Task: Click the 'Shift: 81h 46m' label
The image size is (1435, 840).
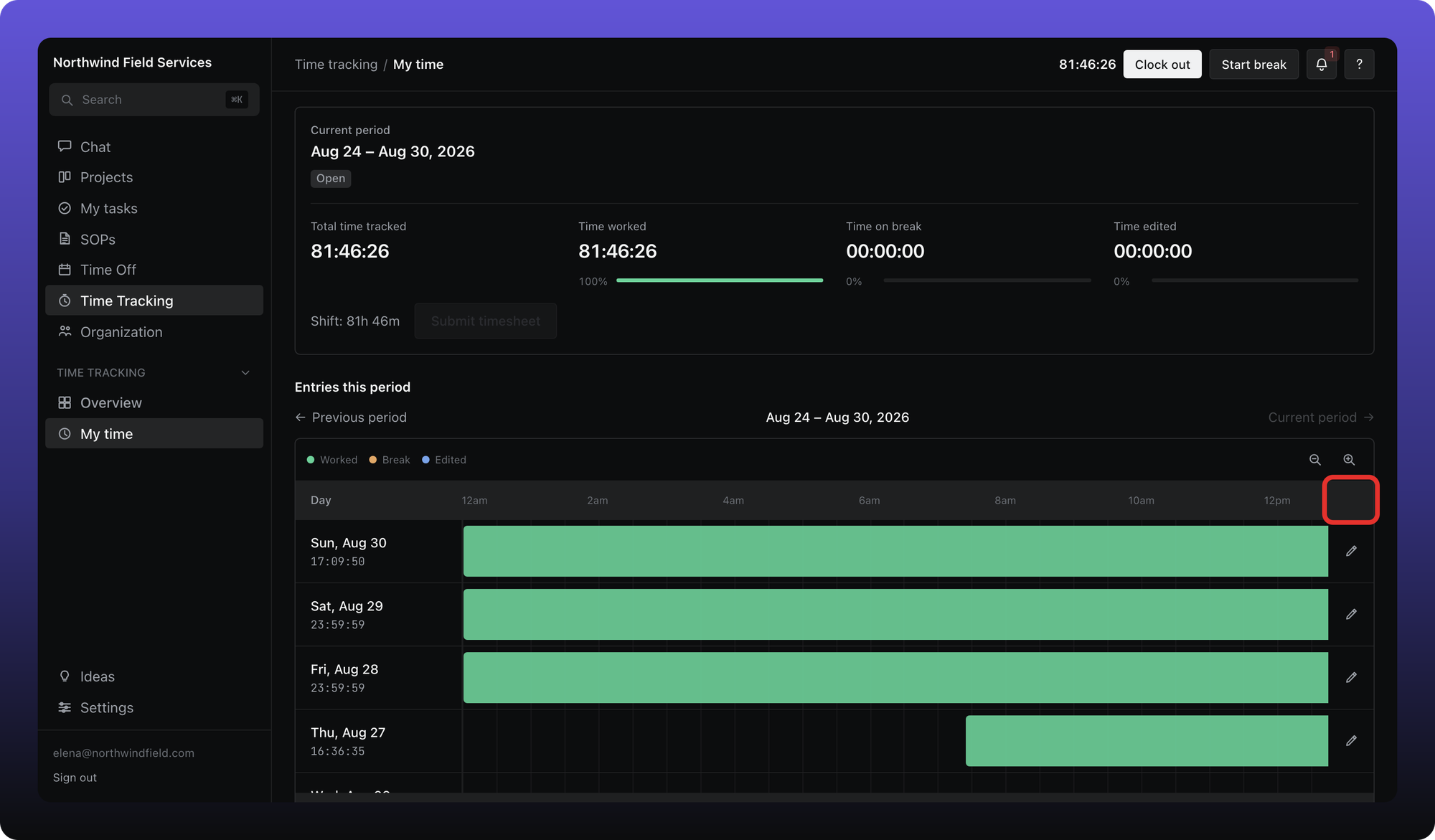Action: [x=355, y=321]
